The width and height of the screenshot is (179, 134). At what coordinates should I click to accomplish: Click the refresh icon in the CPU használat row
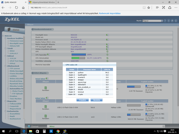[107, 55]
